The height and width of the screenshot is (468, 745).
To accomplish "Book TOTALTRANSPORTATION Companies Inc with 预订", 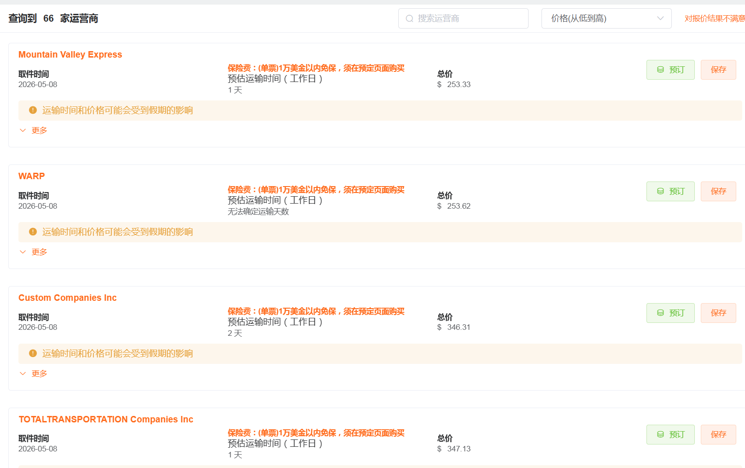I will tap(670, 434).
